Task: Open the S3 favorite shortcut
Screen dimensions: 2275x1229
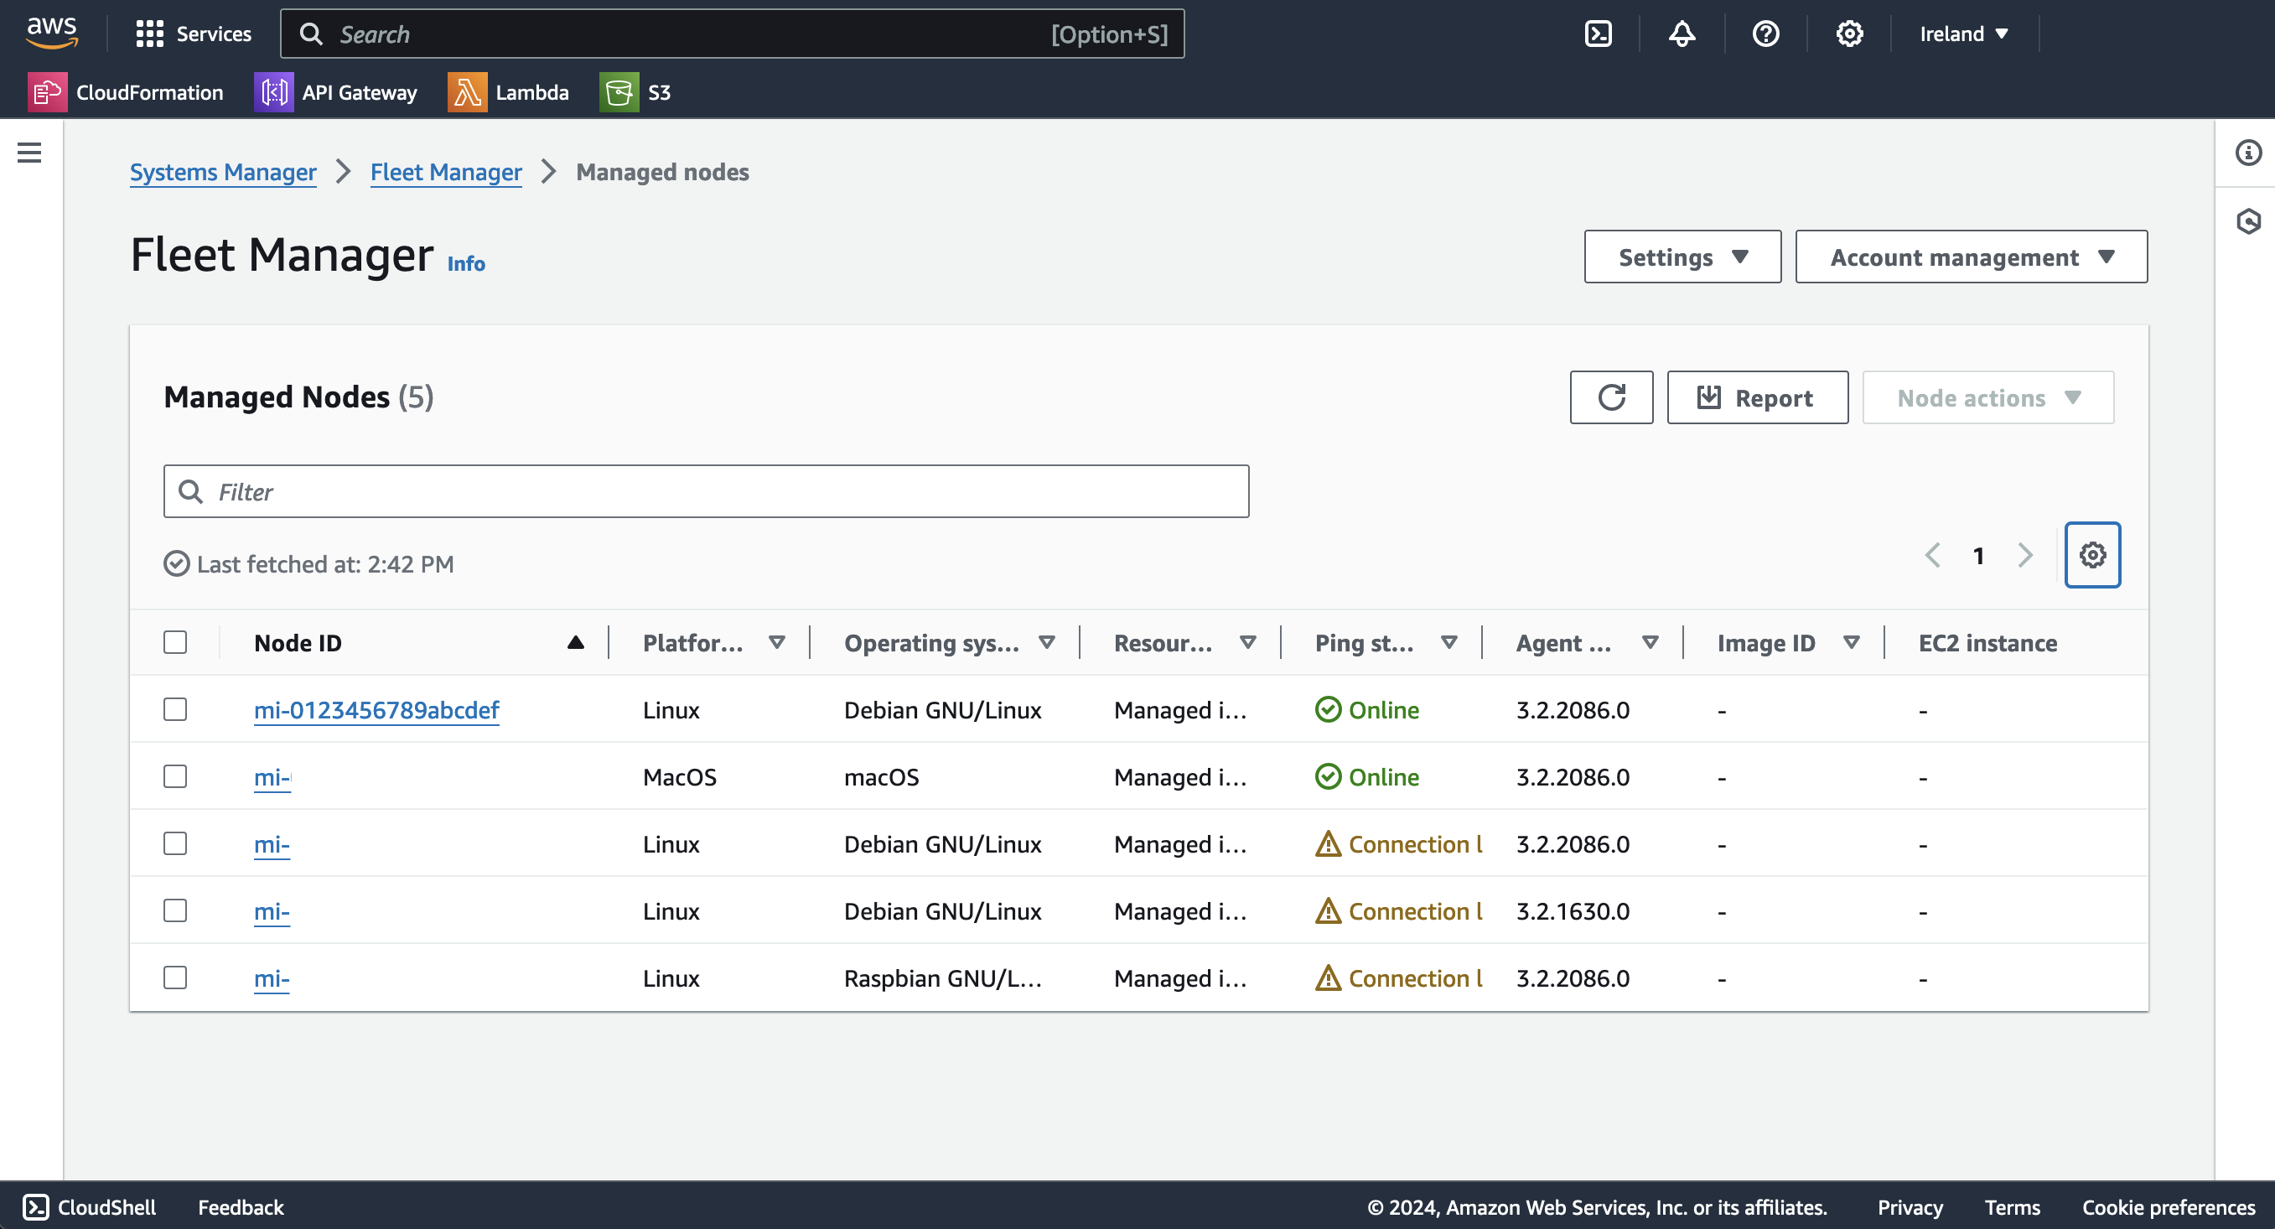Action: (636, 92)
